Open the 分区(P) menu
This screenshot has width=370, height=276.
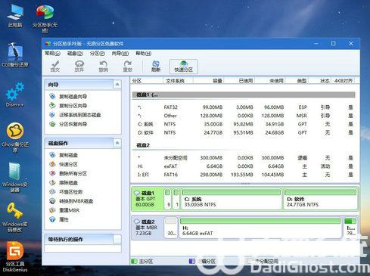click(x=98, y=54)
